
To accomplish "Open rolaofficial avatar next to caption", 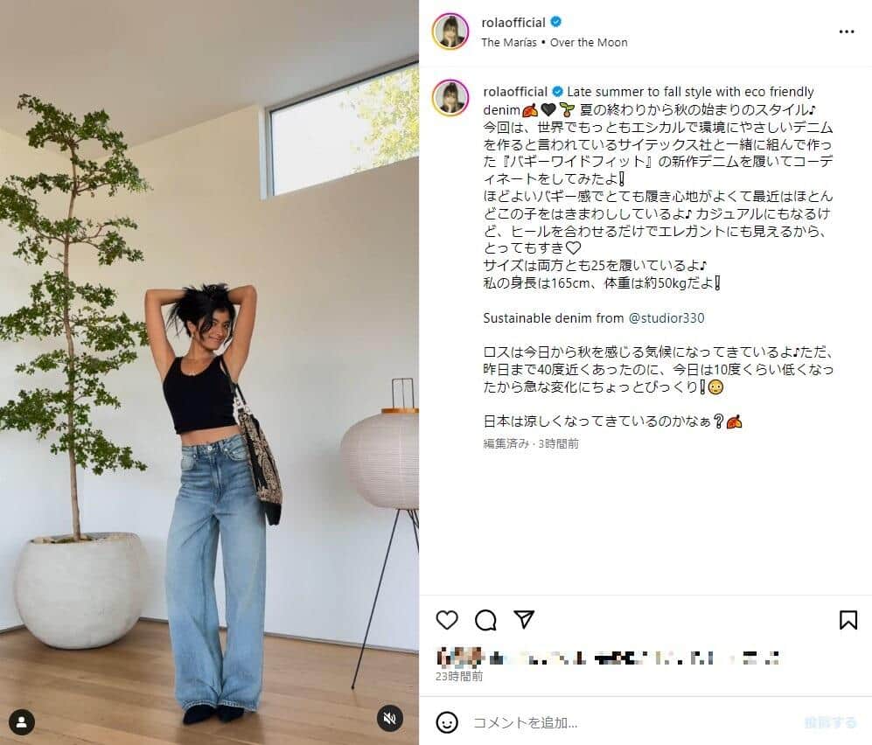I will [450, 97].
